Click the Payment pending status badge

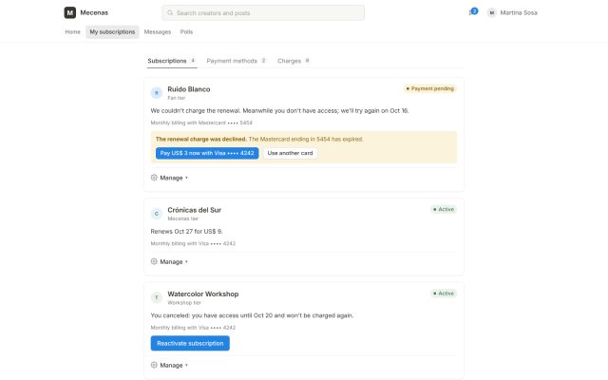[429, 88]
